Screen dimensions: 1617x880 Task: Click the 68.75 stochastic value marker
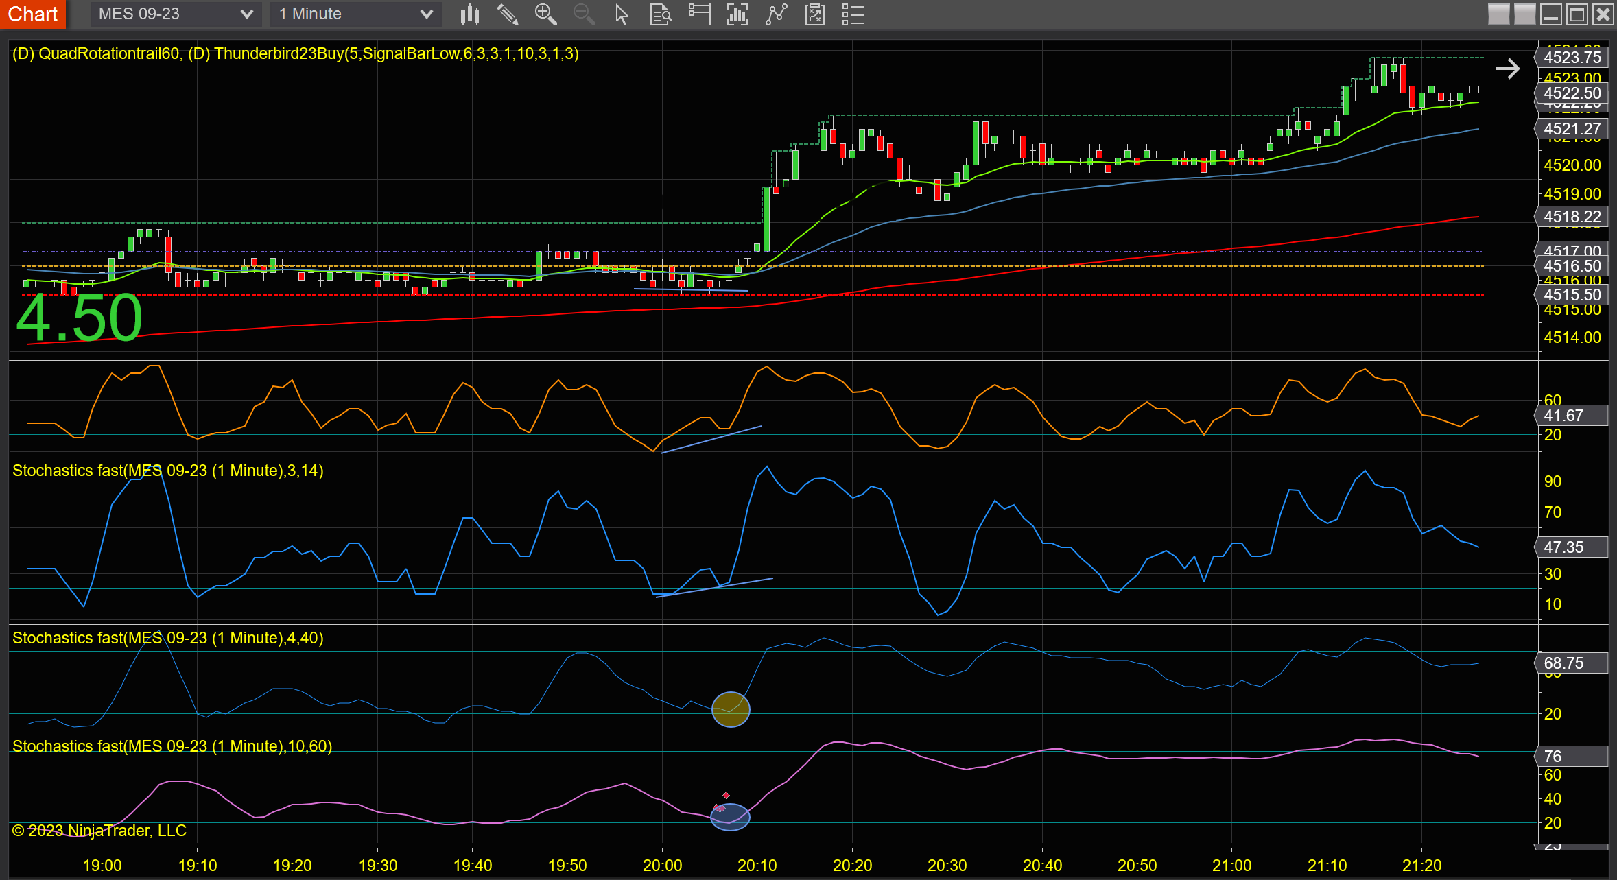click(x=1572, y=663)
